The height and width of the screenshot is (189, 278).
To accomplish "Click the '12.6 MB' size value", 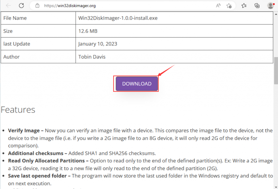I will tap(88, 31).
